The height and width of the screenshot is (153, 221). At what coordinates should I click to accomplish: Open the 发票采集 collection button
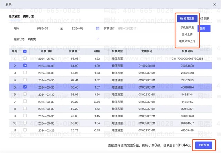coord(187,19)
